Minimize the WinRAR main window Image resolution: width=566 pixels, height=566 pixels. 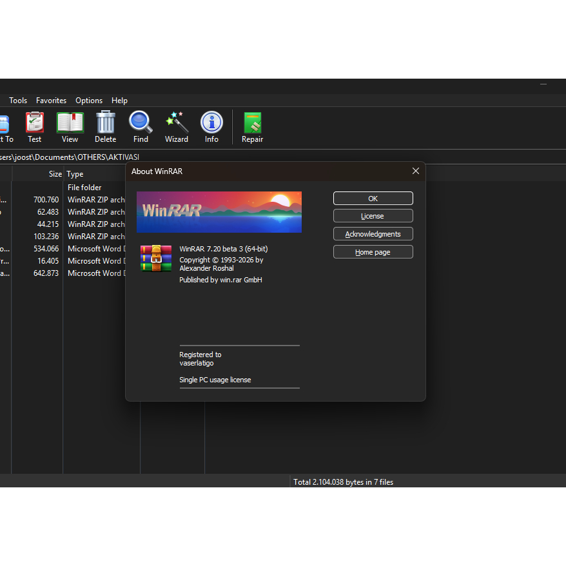coord(543,84)
